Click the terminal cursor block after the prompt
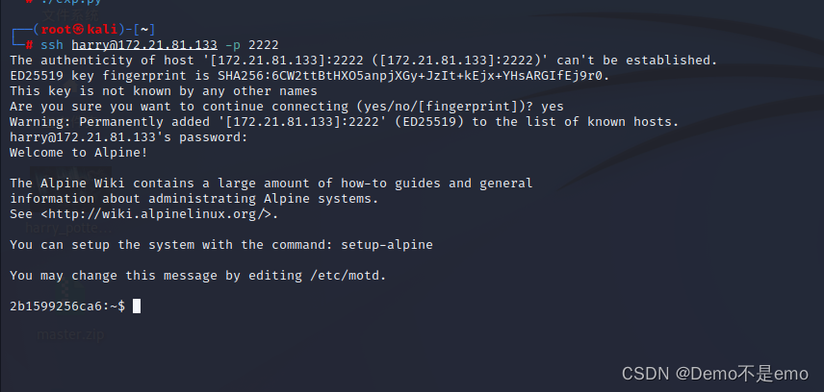Screen dimensions: 824x392 point(136,306)
